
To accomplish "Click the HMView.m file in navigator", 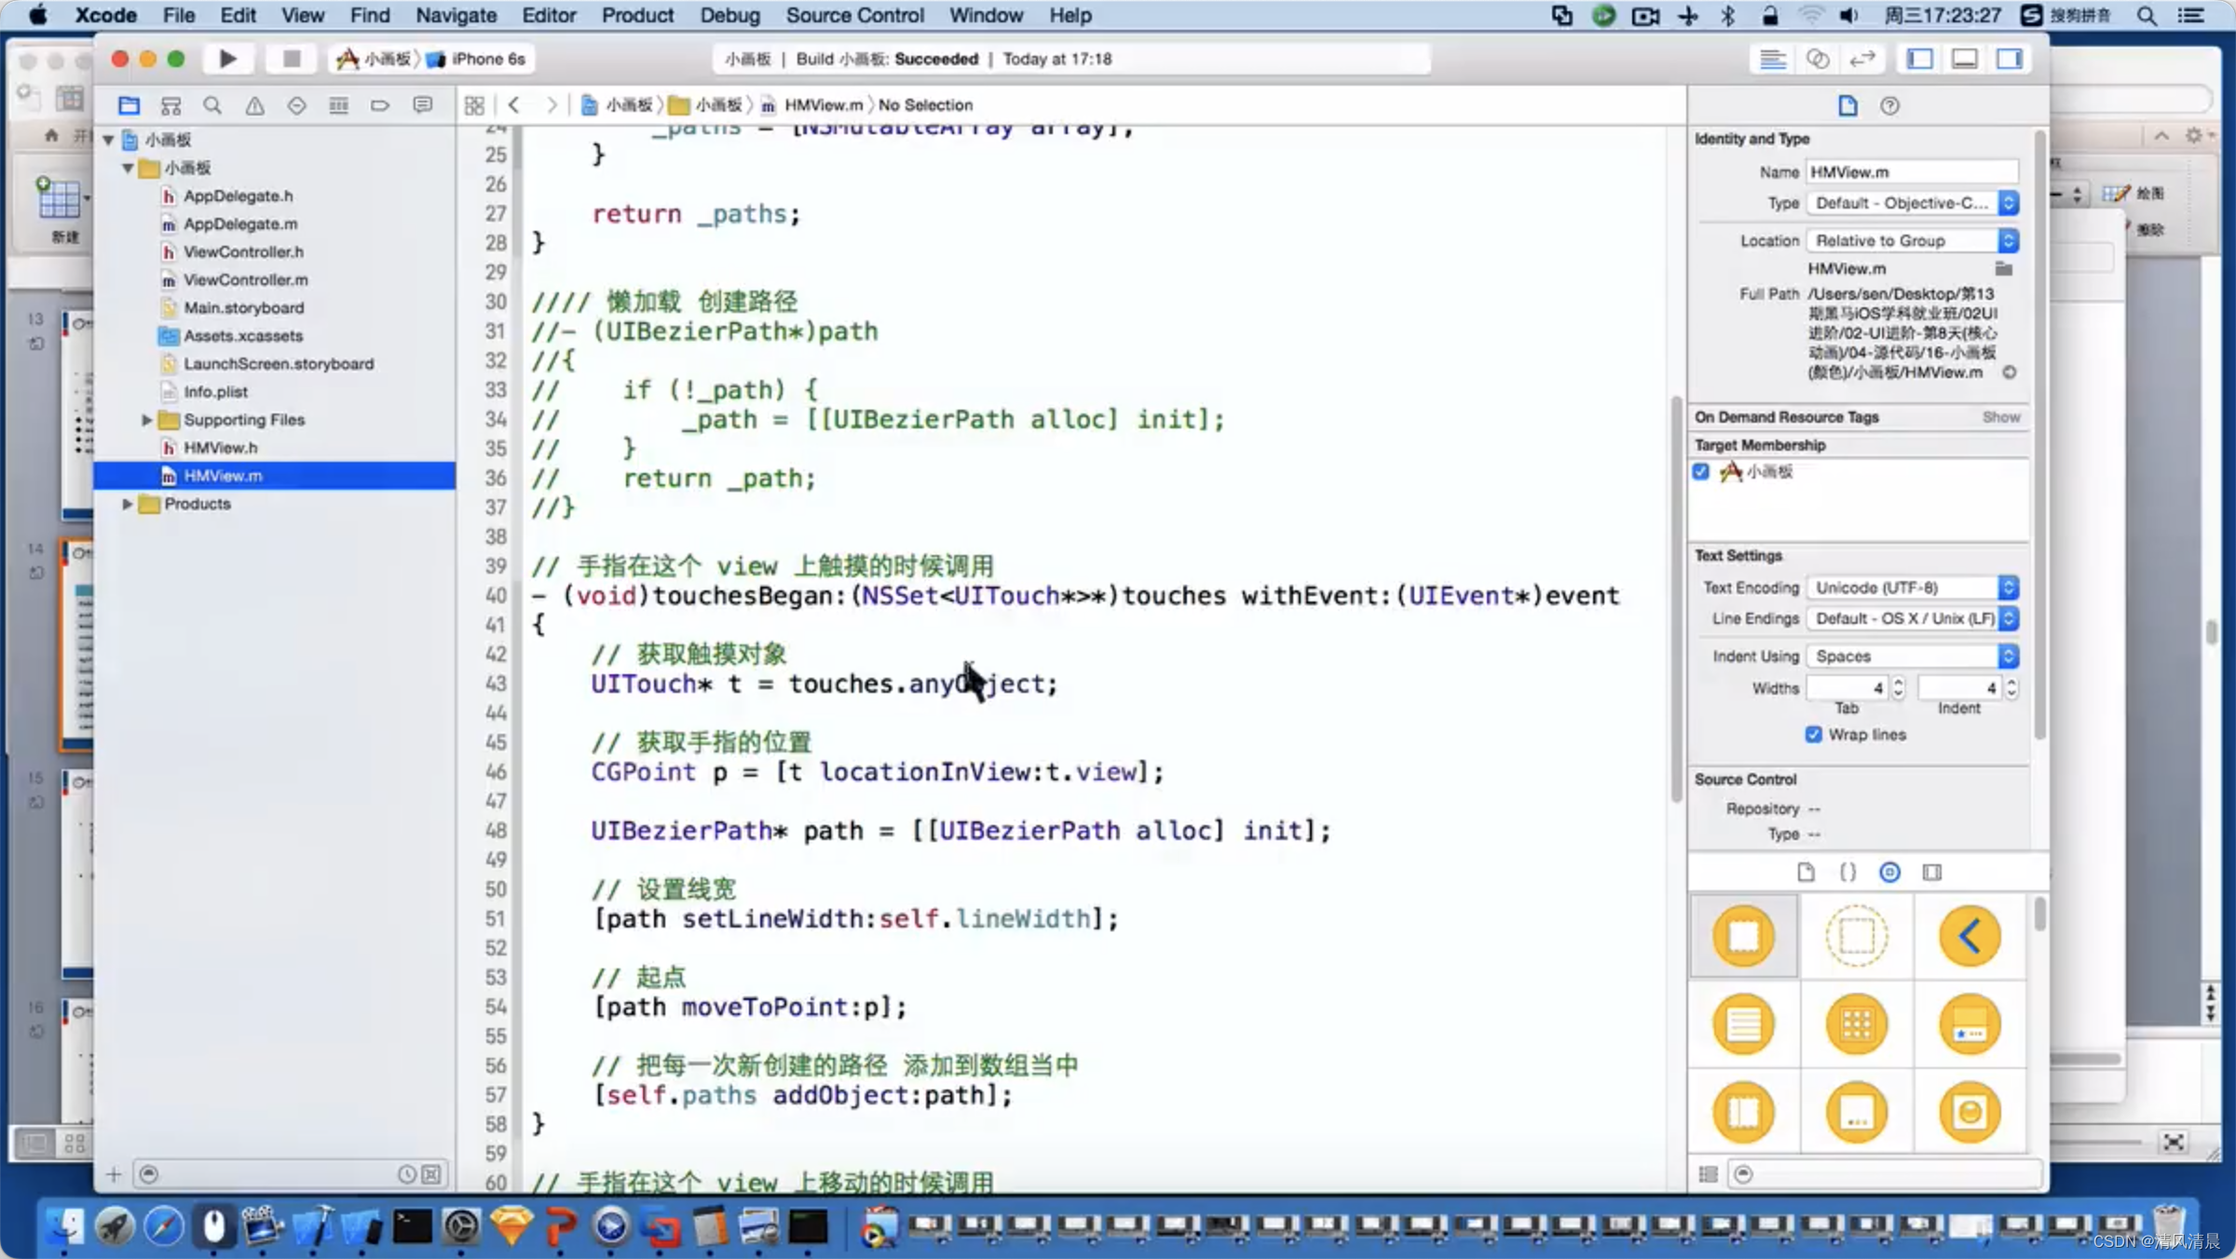I will click(223, 474).
